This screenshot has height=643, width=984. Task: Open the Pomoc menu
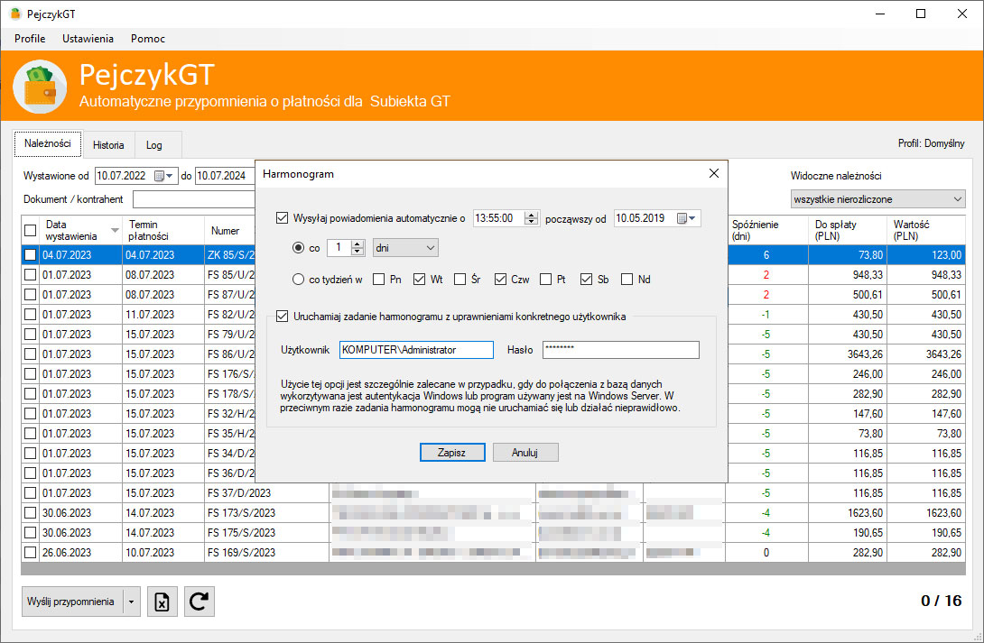tap(148, 39)
